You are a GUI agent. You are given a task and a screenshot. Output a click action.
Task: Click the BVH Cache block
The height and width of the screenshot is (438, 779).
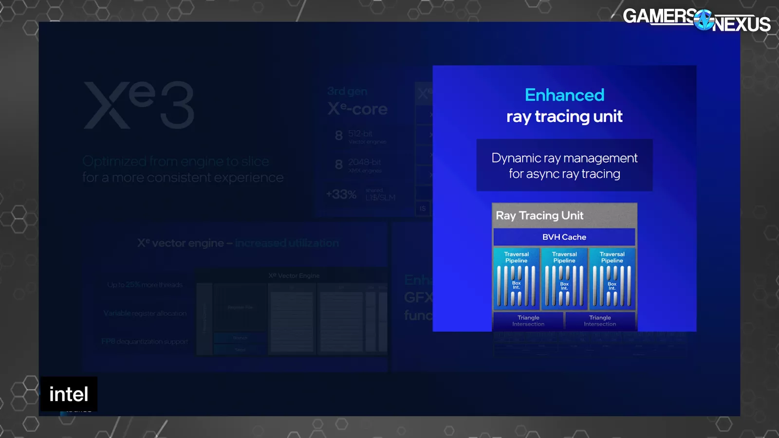point(564,237)
